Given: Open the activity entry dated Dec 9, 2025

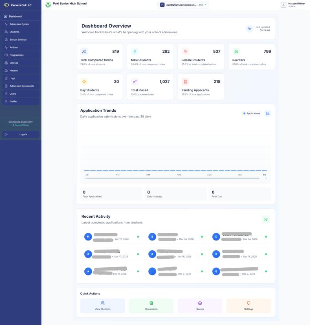Looking at the screenshot, I should tap(176, 271).
